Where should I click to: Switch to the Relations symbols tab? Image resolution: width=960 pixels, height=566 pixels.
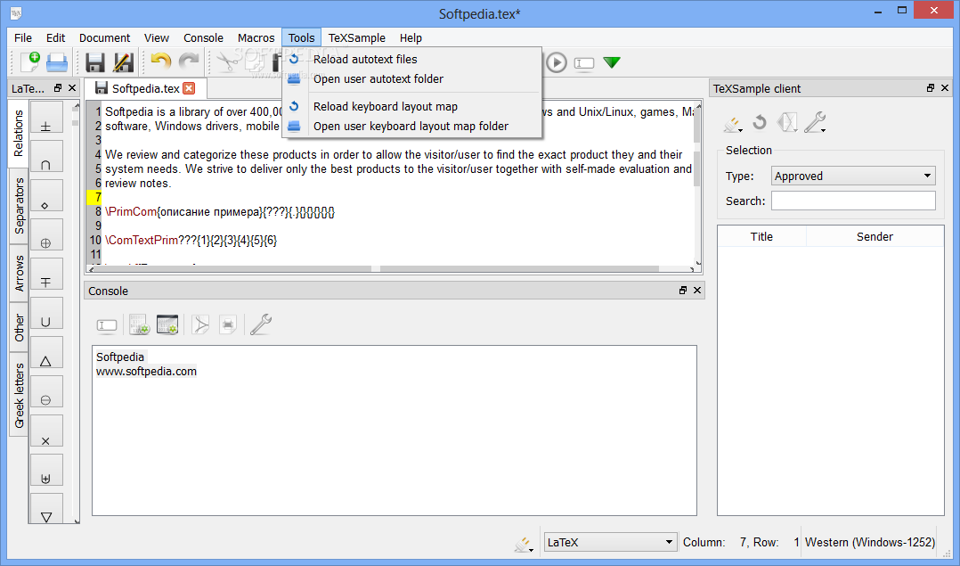(19, 134)
